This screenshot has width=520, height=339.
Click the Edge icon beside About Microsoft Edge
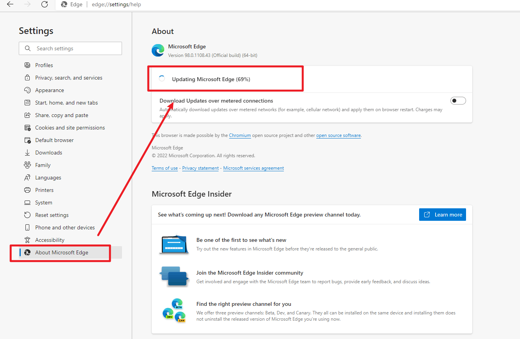click(27, 252)
